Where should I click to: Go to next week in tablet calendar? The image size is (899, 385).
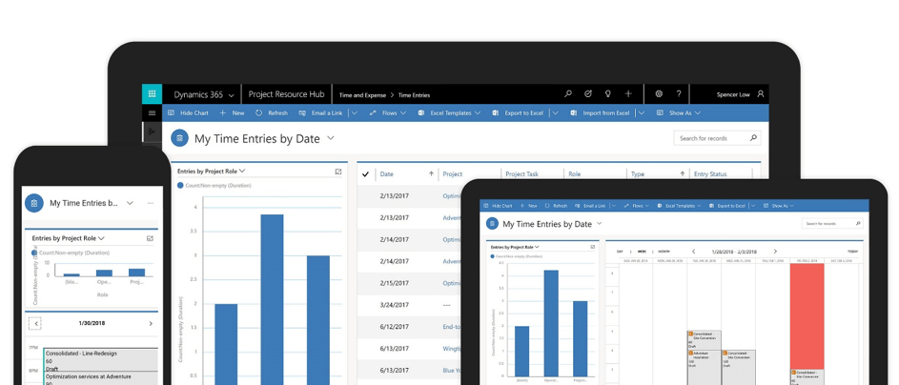[x=775, y=252]
